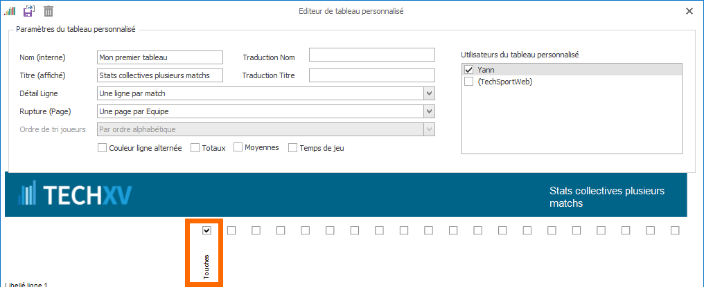Image resolution: width=704 pixels, height=287 pixels.
Task: Click the TECHXV logo
Action: (76, 194)
